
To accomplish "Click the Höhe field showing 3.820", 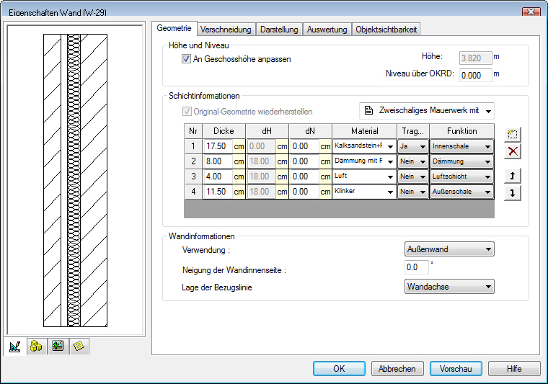I will [475, 58].
